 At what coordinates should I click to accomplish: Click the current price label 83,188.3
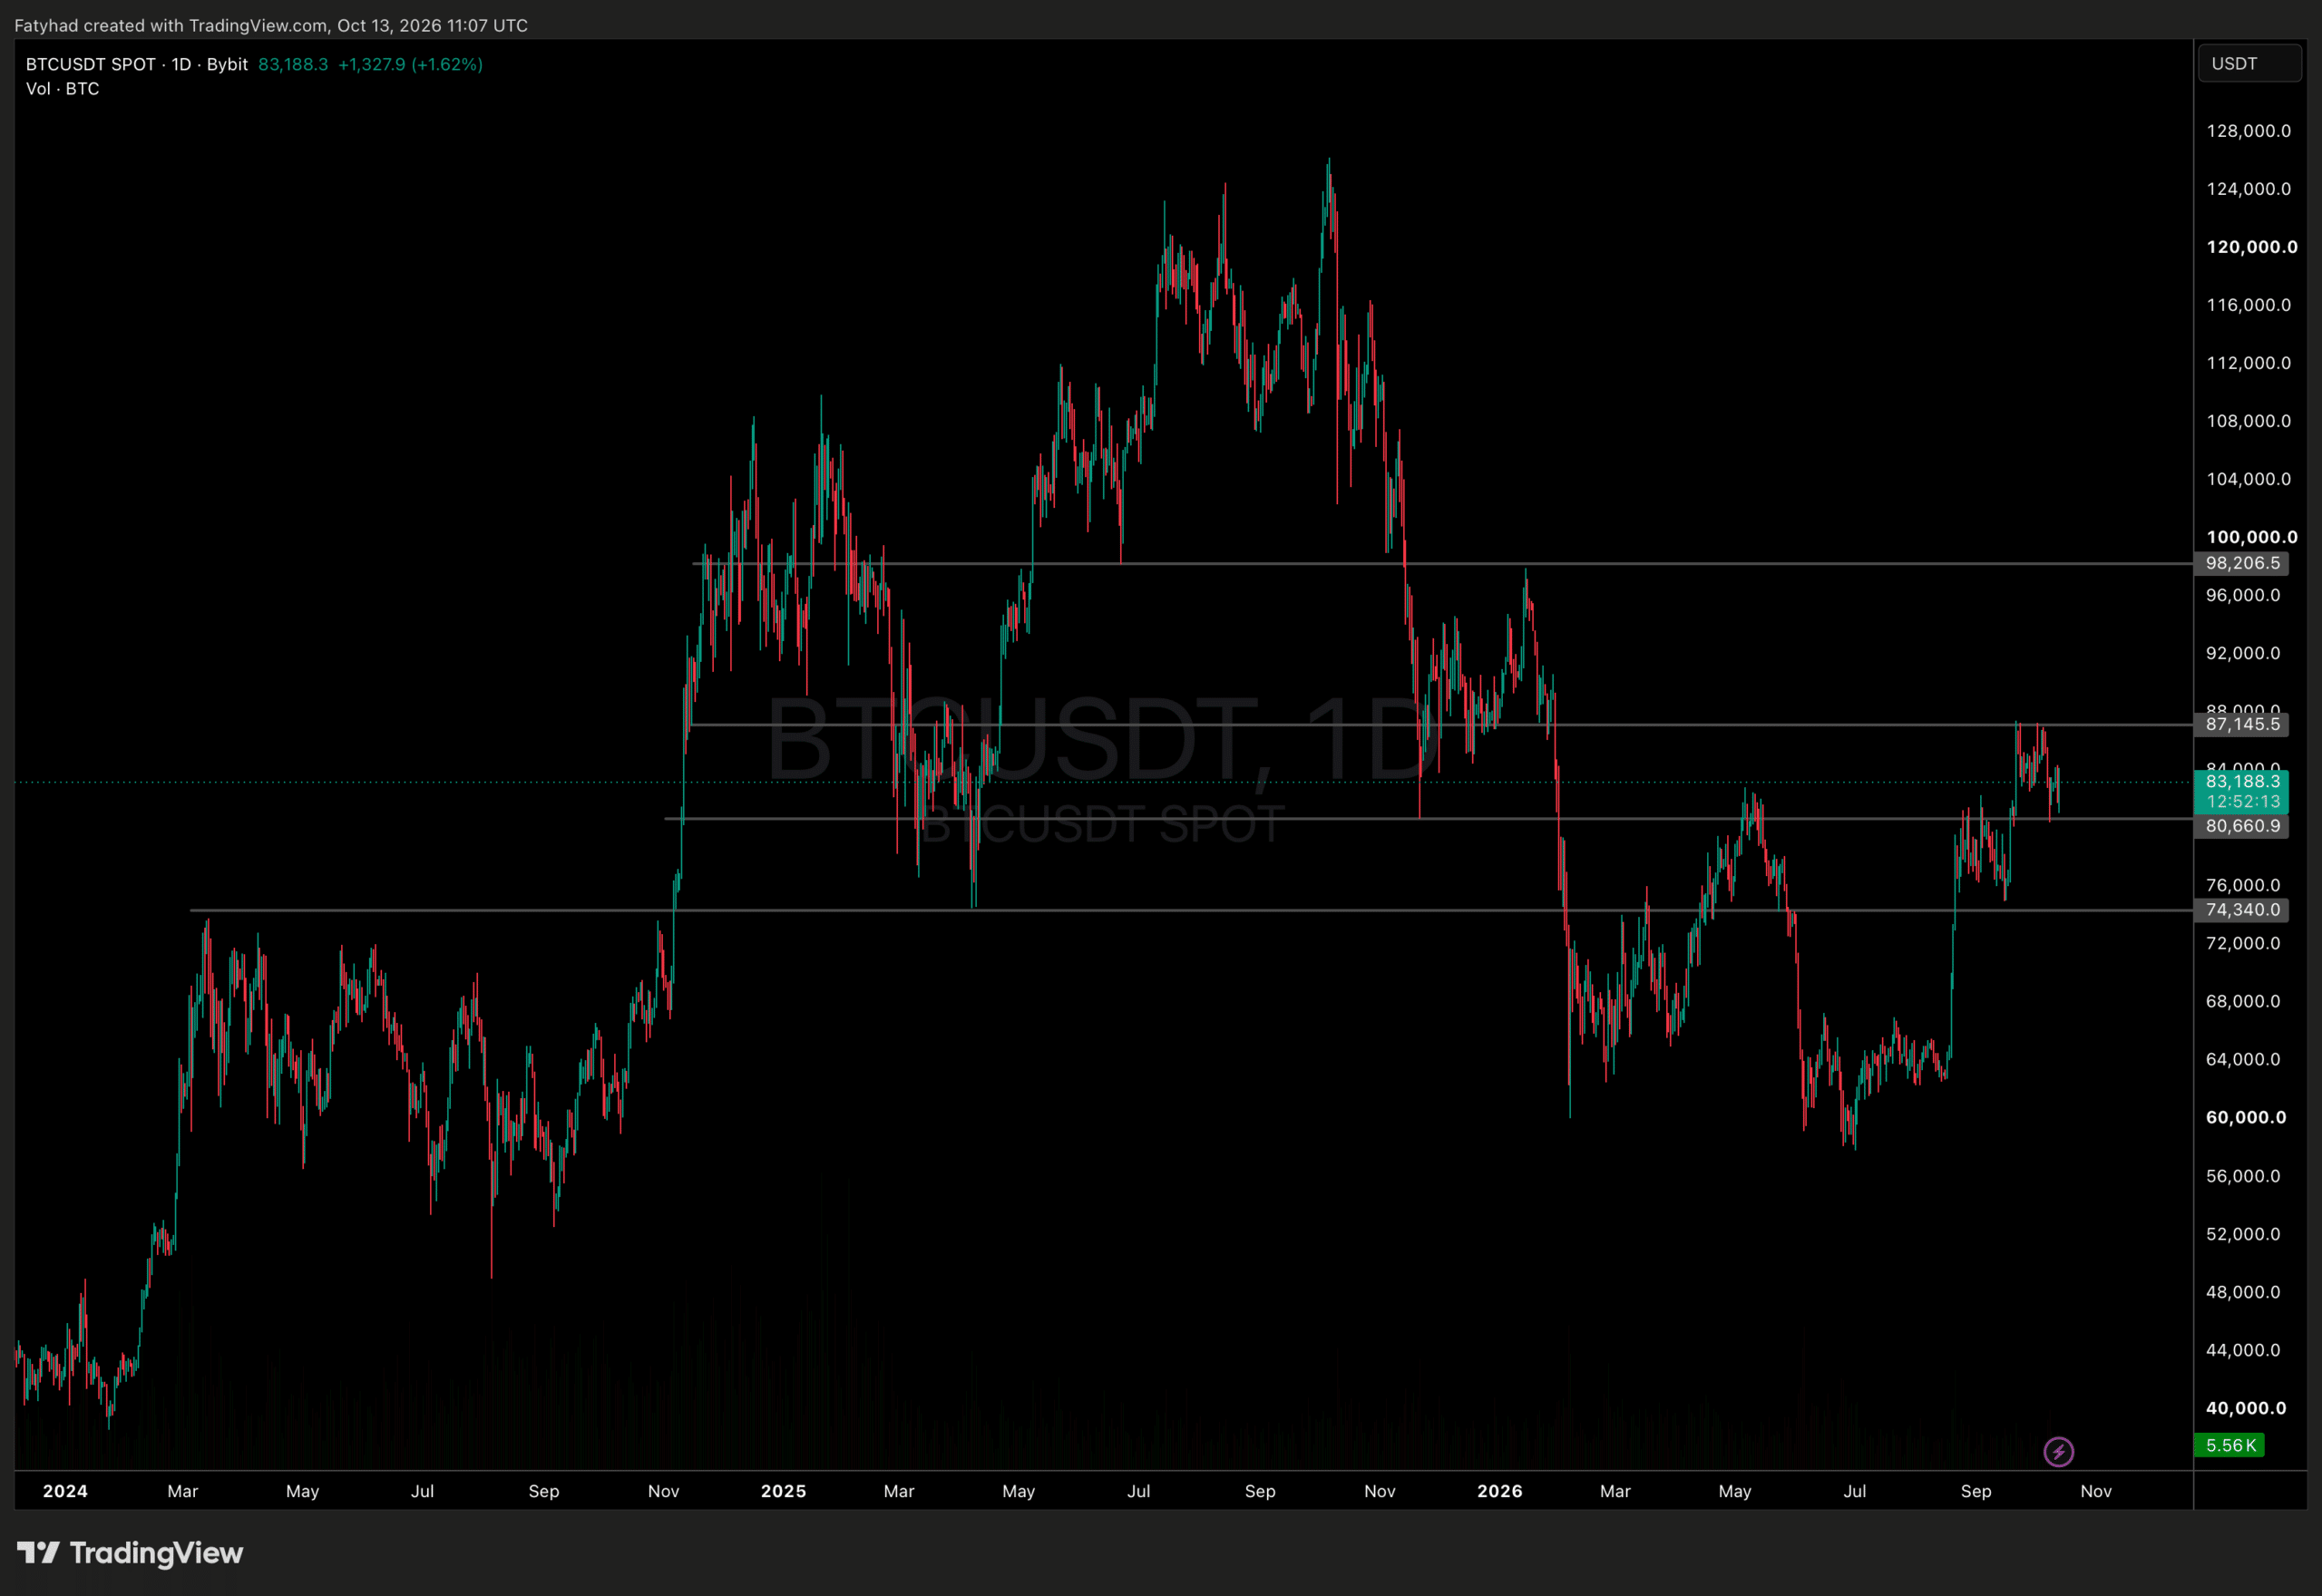(x=2243, y=781)
